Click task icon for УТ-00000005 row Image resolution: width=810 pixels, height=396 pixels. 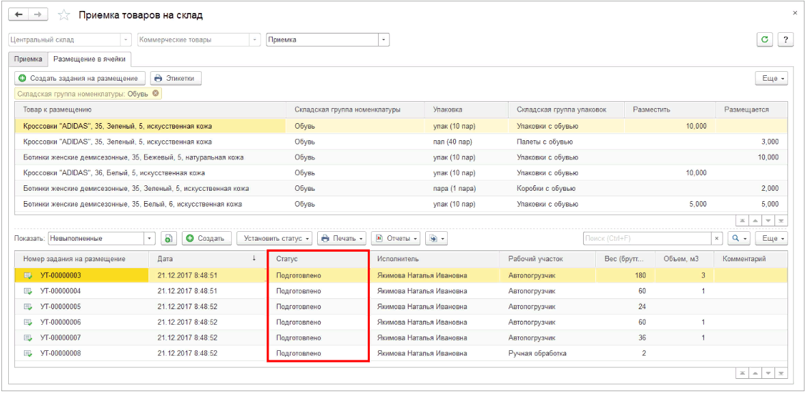tap(28, 306)
